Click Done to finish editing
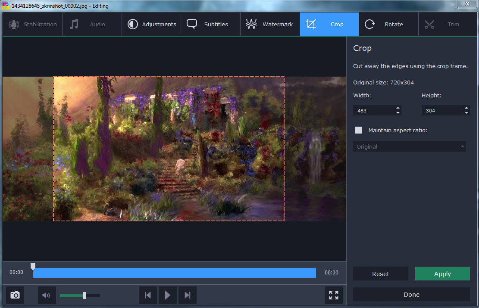The width and height of the screenshot is (479, 308). click(x=411, y=295)
